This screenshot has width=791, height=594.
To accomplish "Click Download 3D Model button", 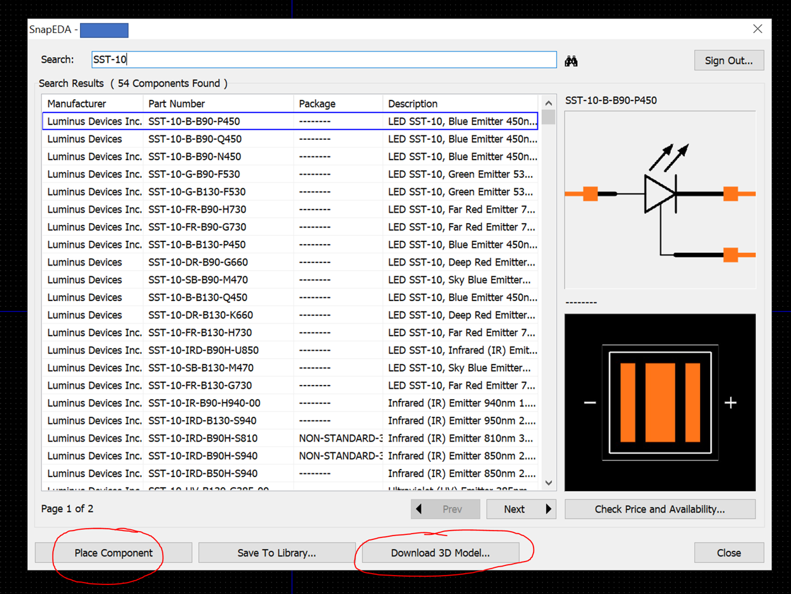I will pos(440,553).
